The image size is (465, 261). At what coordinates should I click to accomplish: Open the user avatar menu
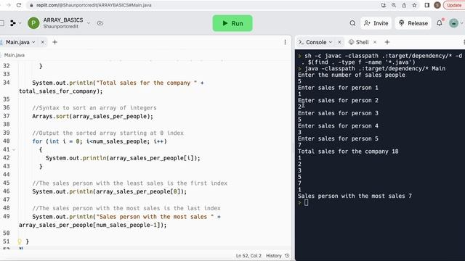click(453, 23)
